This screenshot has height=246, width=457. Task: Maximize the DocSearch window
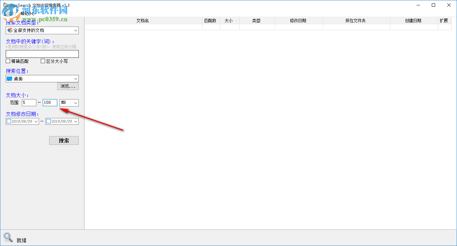tap(433, 5)
